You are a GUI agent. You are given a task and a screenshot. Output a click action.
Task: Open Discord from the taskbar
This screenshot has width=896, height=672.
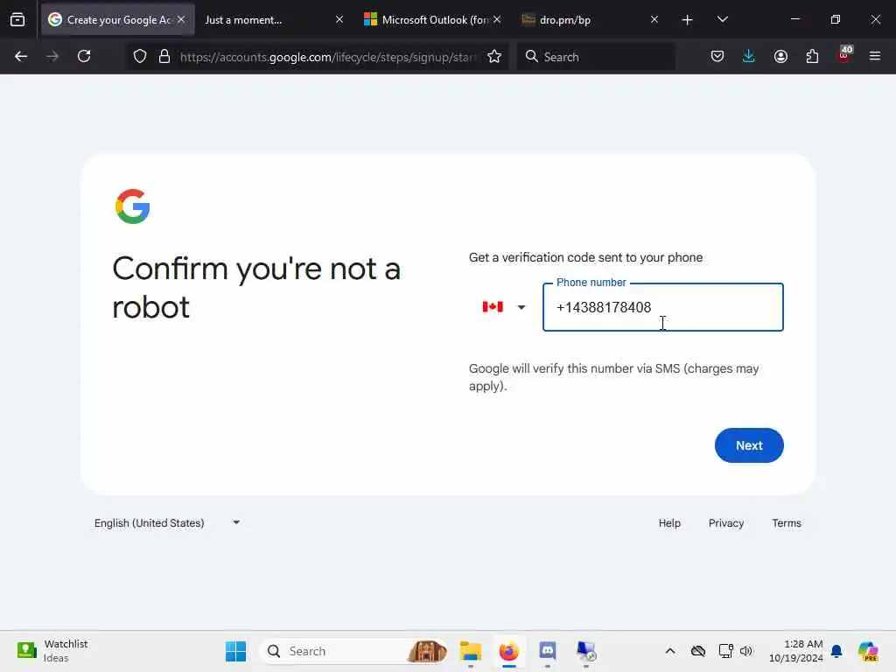click(x=548, y=651)
